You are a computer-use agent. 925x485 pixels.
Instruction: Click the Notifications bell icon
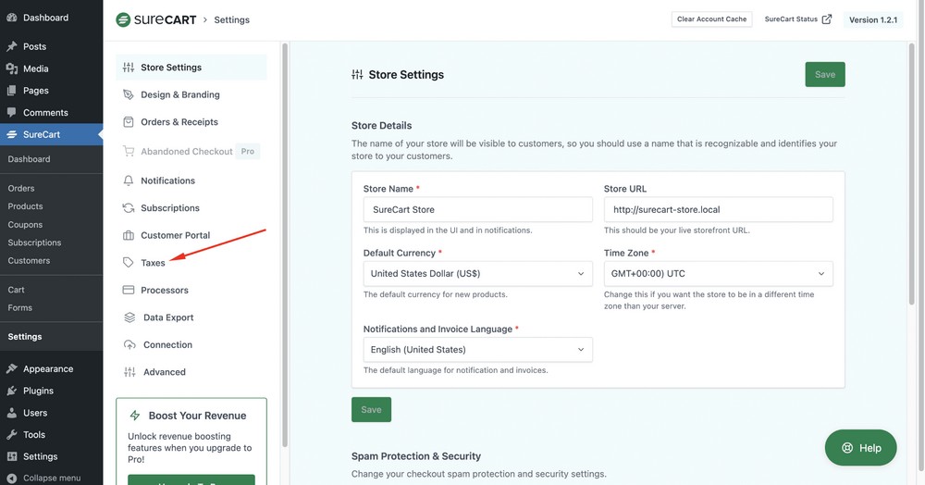click(x=129, y=180)
